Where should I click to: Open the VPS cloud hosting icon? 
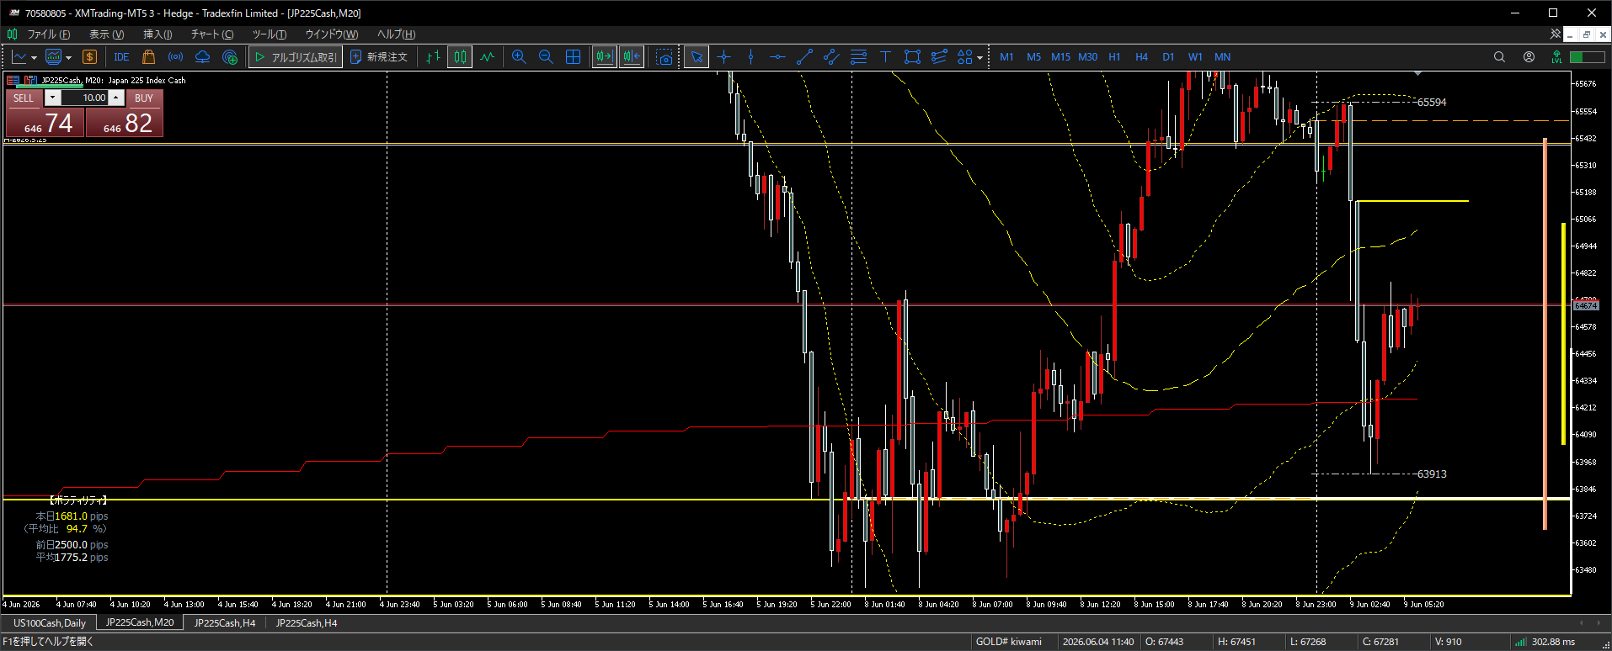pyautogui.click(x=203, y=57)
